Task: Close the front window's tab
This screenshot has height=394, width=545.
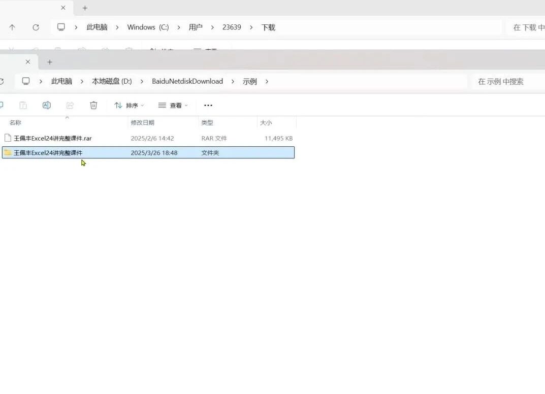Action: pos(28,62)
